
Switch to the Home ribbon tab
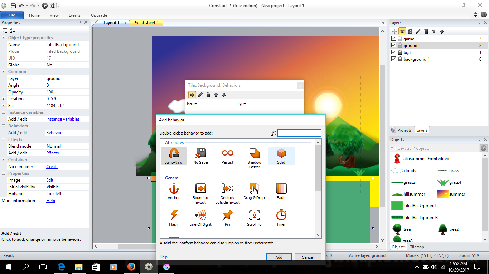(x=34, y=15)
